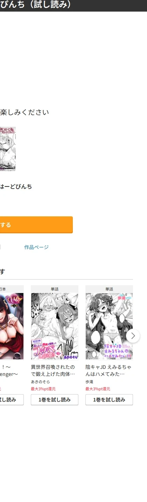Open the 作品ページ link
The width and height of the screenshot is (147, 502).
point(36,247)
